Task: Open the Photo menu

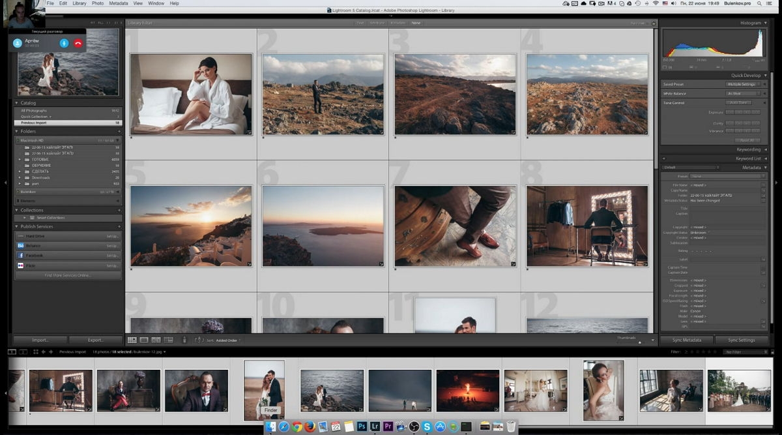Action: tap(98, 3)
